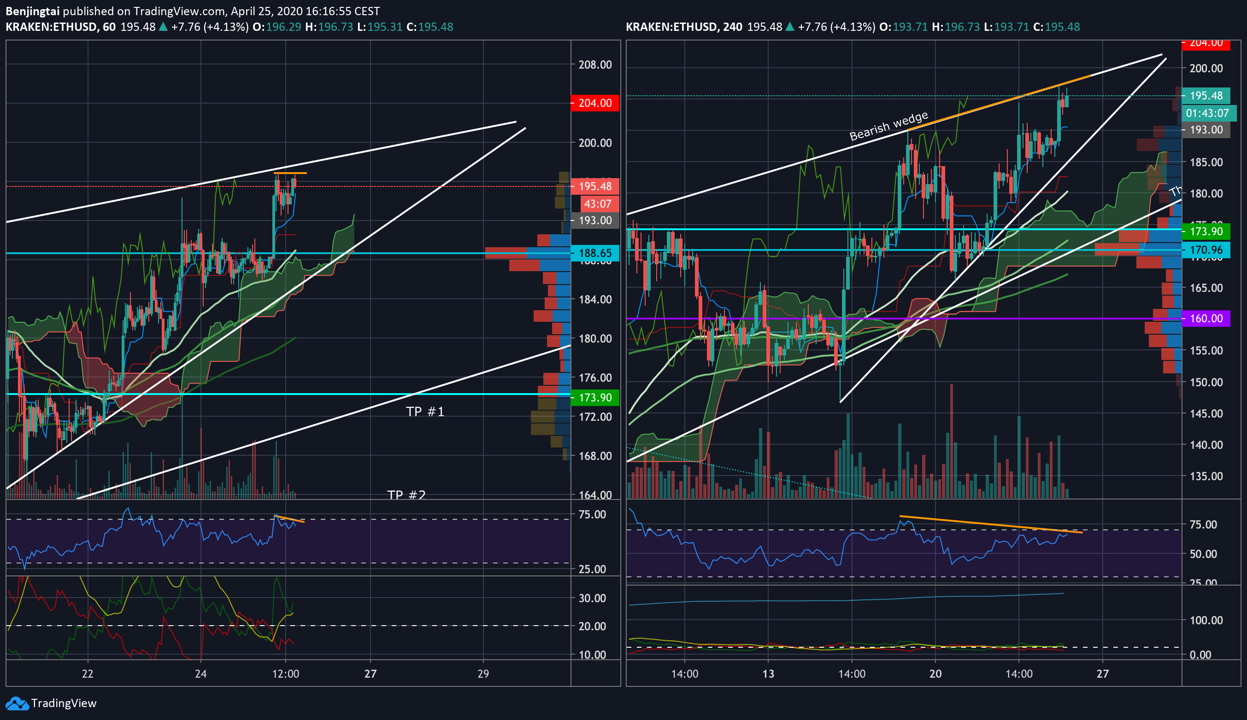Click the H:196.73 high value in right header
Screen dimensions: 1247x720
click(956, 27)
